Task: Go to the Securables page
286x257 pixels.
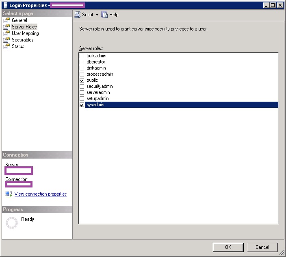Action: pyautogui.click(x=23, y=40)
